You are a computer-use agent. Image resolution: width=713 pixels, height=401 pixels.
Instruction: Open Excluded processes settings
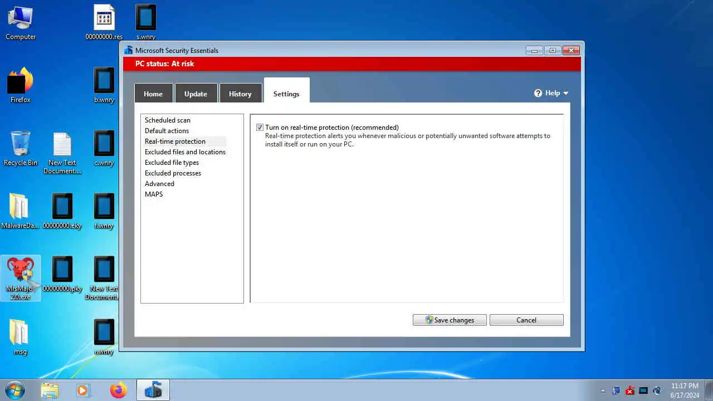click(x=173, y=173)
